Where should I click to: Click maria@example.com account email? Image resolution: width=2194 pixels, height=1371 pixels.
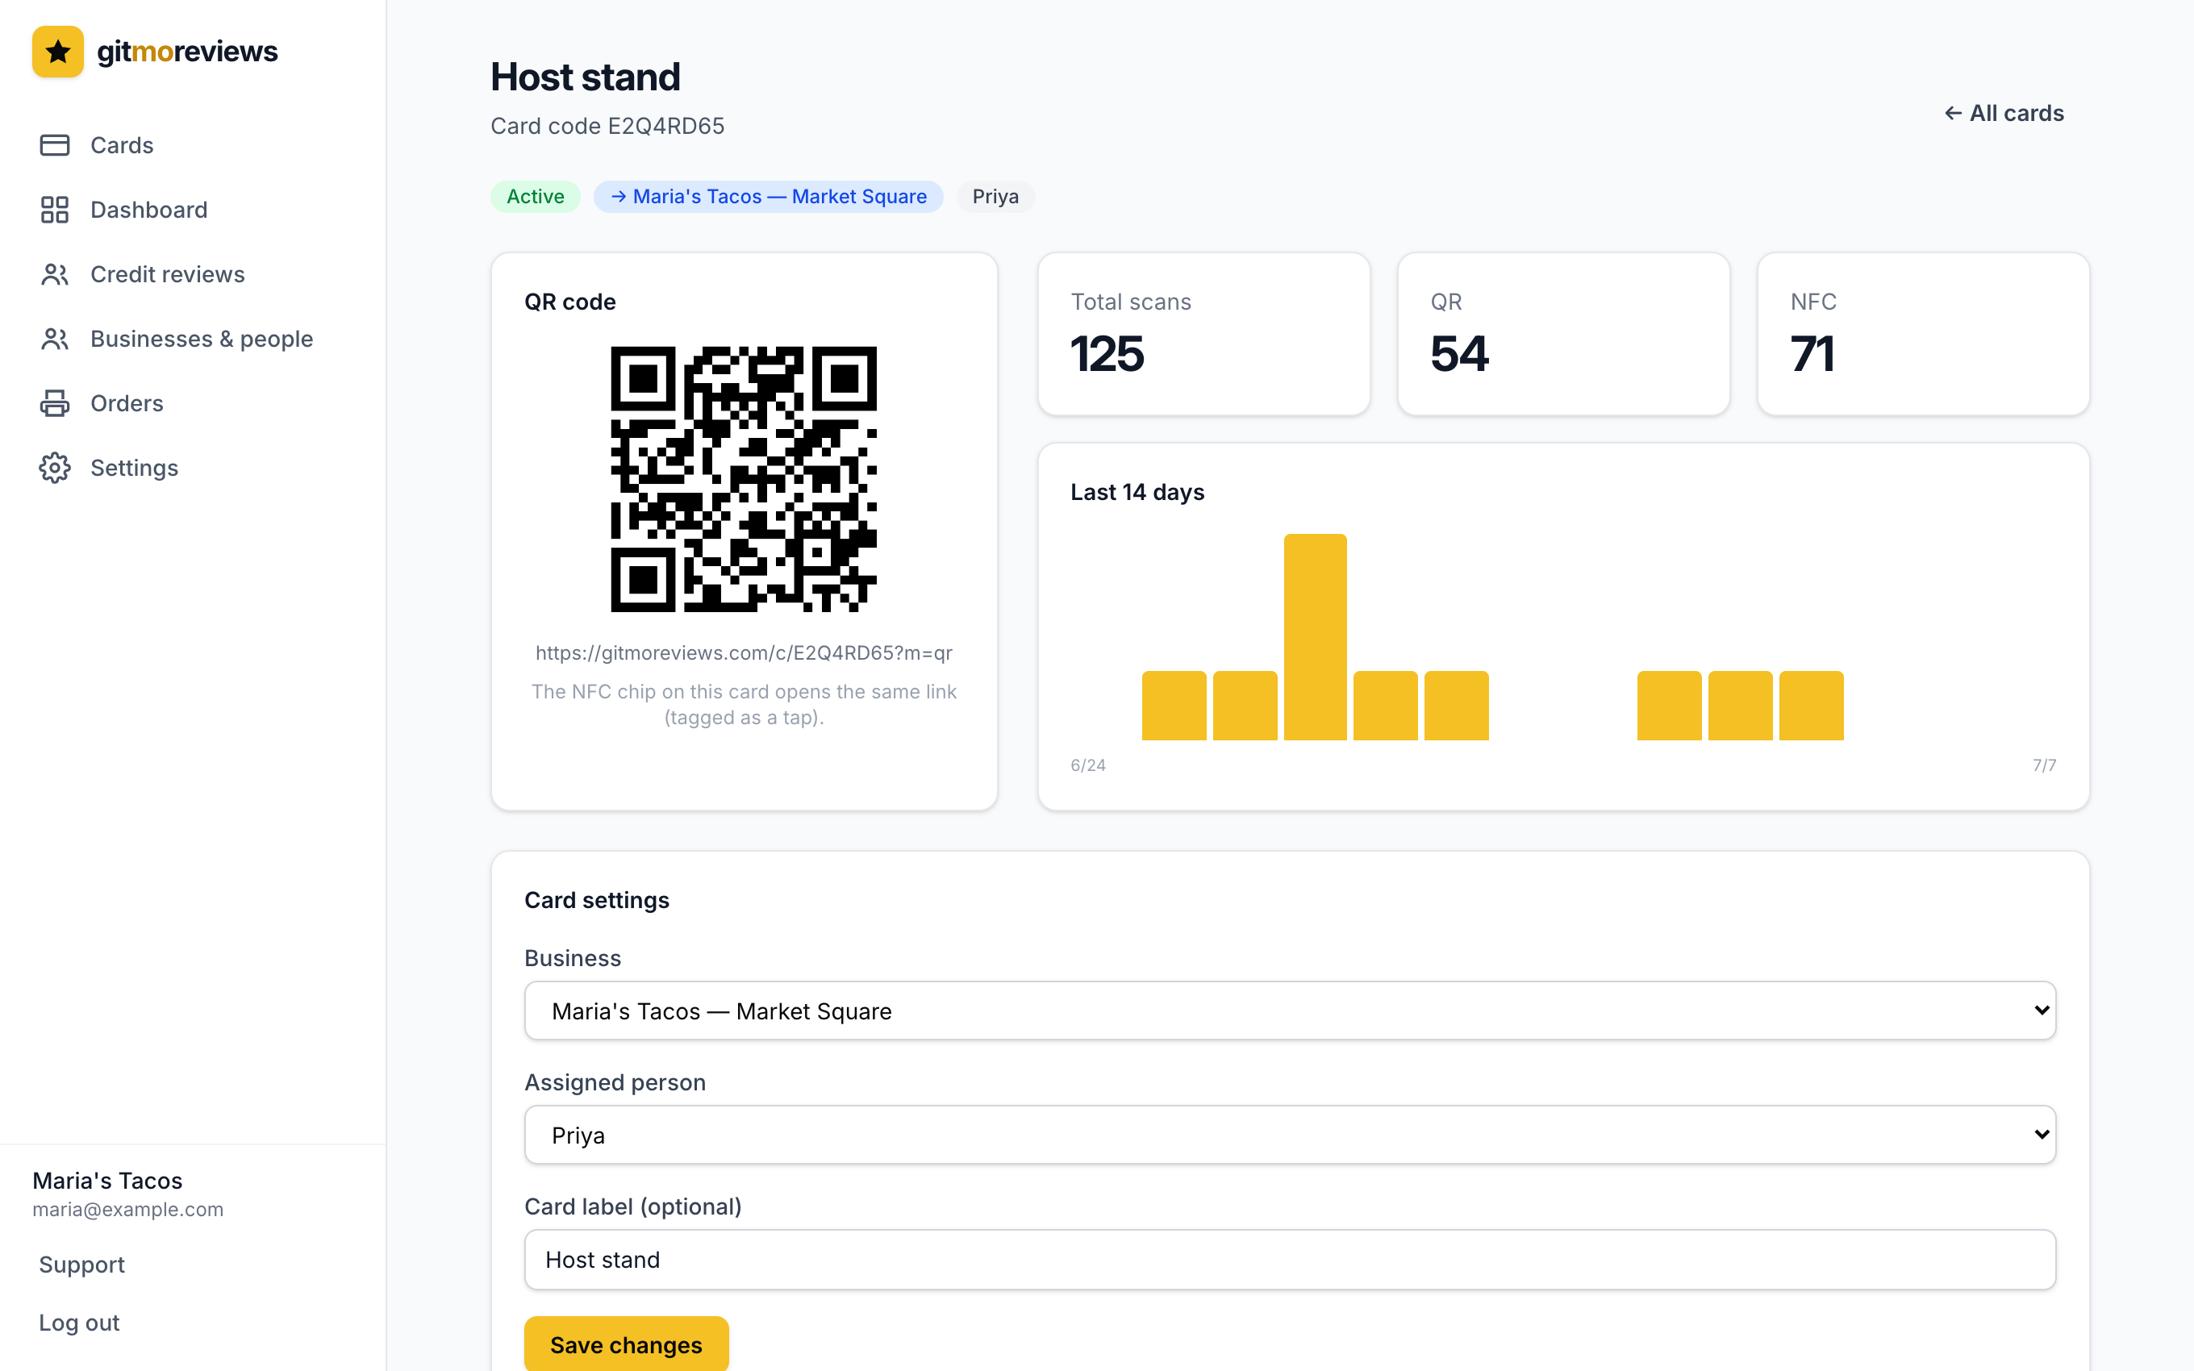click(x=127, y=1210)
